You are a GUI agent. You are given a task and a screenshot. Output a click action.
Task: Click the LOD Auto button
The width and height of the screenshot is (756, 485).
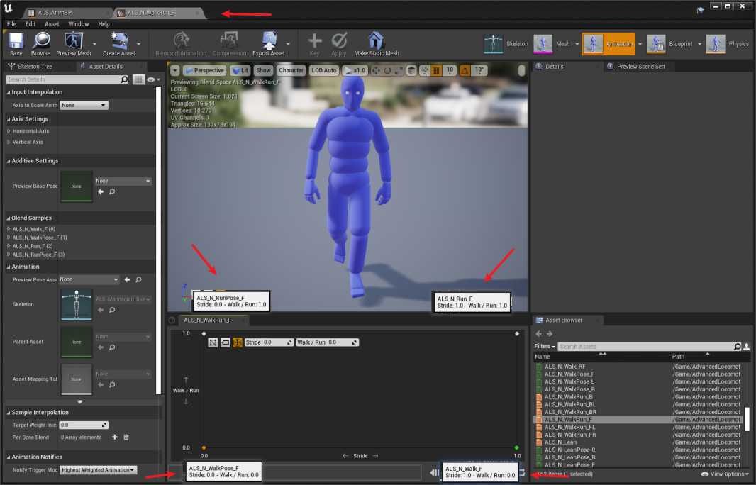[323, 70]
